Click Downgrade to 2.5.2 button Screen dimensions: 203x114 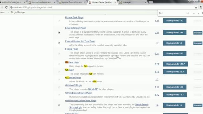click(x=175, y=72)
